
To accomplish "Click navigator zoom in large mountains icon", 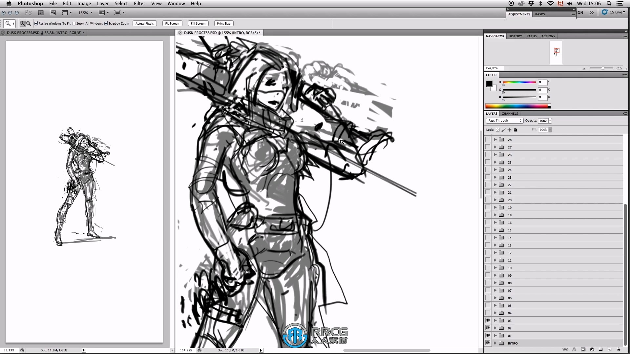I will click(x=619, y=68).
